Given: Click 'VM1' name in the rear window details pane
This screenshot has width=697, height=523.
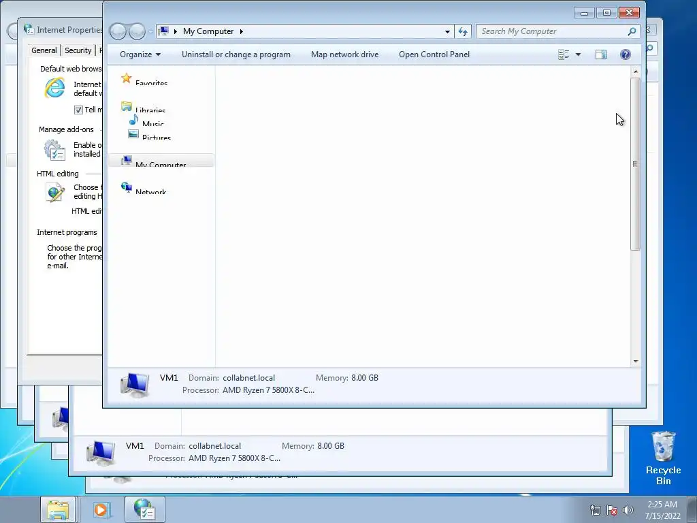Looking at the screenshot, I should tap(135, 445).
